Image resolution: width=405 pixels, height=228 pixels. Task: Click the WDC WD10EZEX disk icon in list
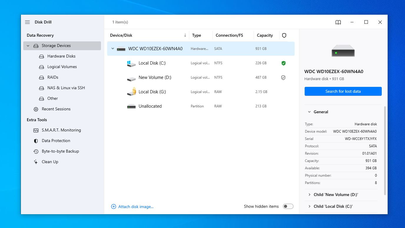[121, 49]
